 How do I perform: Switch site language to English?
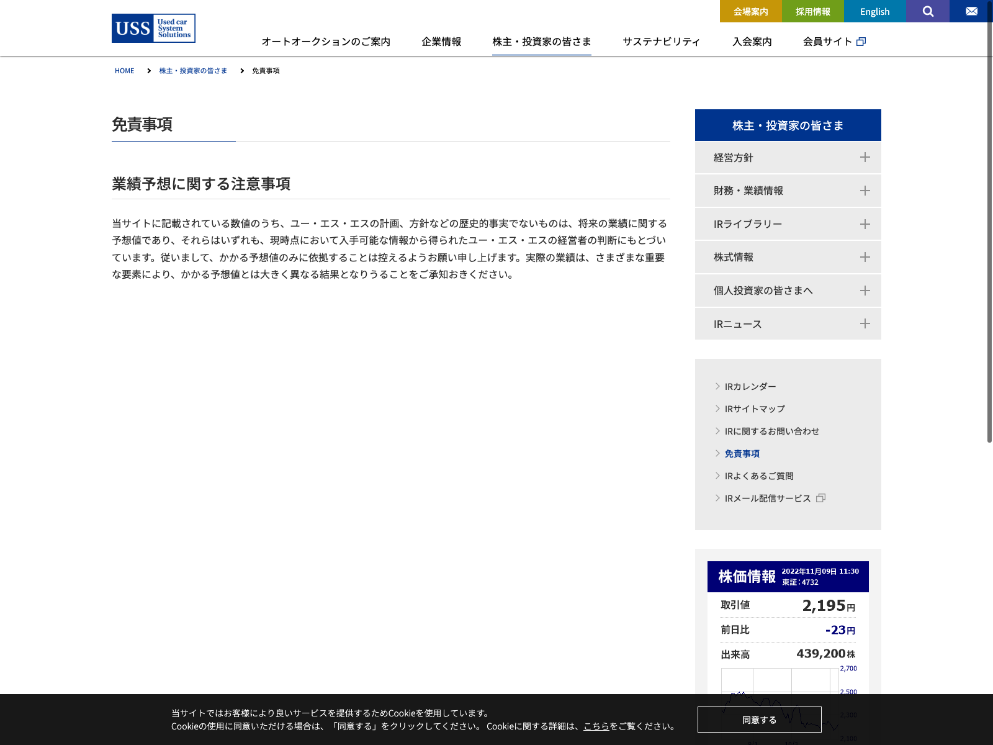click(874, 11)
